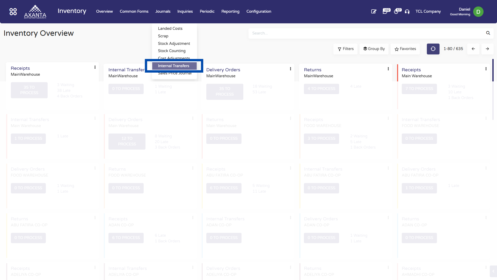The image size is (497, 280).
Task: Go to next page arrow
Action: click(x=487, y=49)
